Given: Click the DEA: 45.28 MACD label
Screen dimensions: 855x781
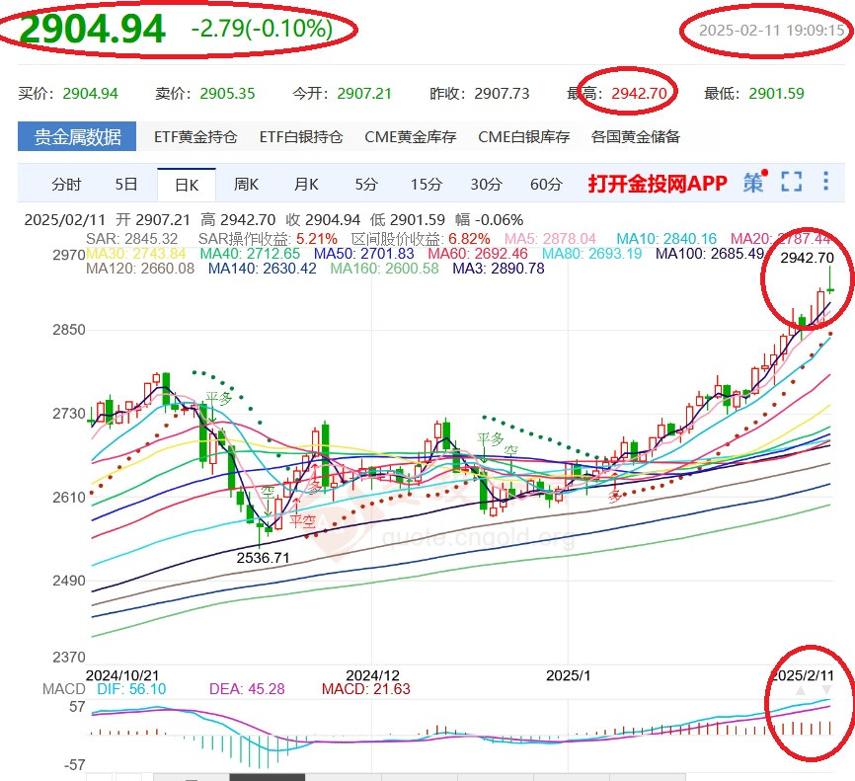Looking at the screenshot, I should pyautogui.click(x=247, y=689).
